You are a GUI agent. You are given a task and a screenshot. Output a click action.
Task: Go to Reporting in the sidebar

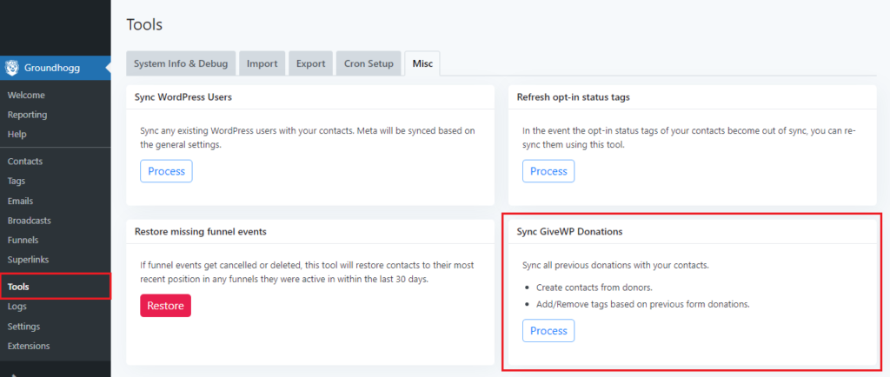coord(27,115)
